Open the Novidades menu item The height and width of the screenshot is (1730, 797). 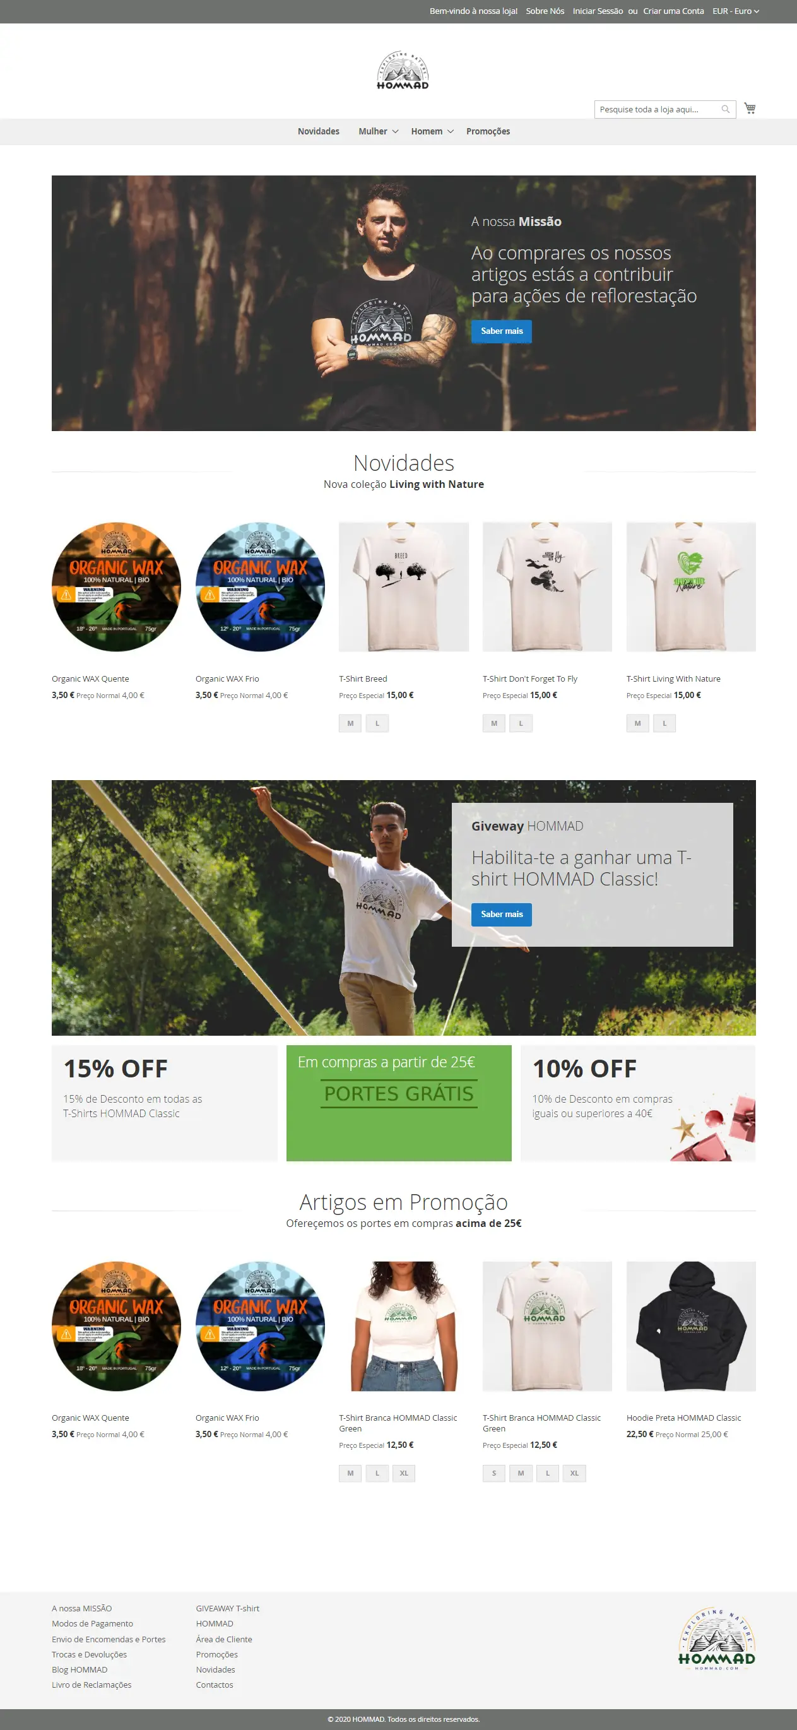(x=318, y=132)
